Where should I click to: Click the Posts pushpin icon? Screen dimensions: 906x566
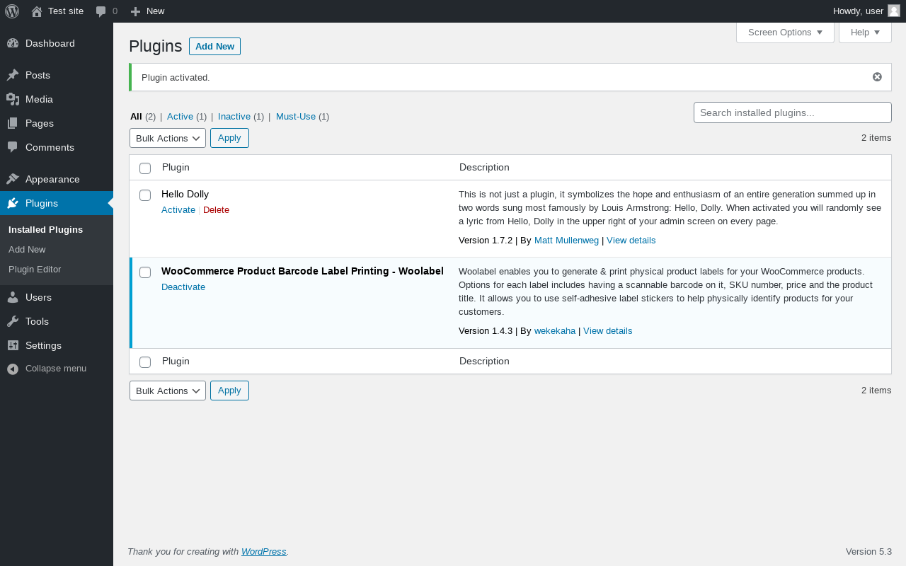[13, 75]
